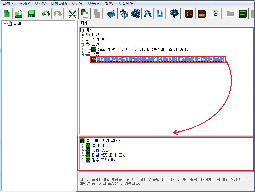The image size is (255, 192).
Task: Open the Data editor module icon
Action: point(136,13)
